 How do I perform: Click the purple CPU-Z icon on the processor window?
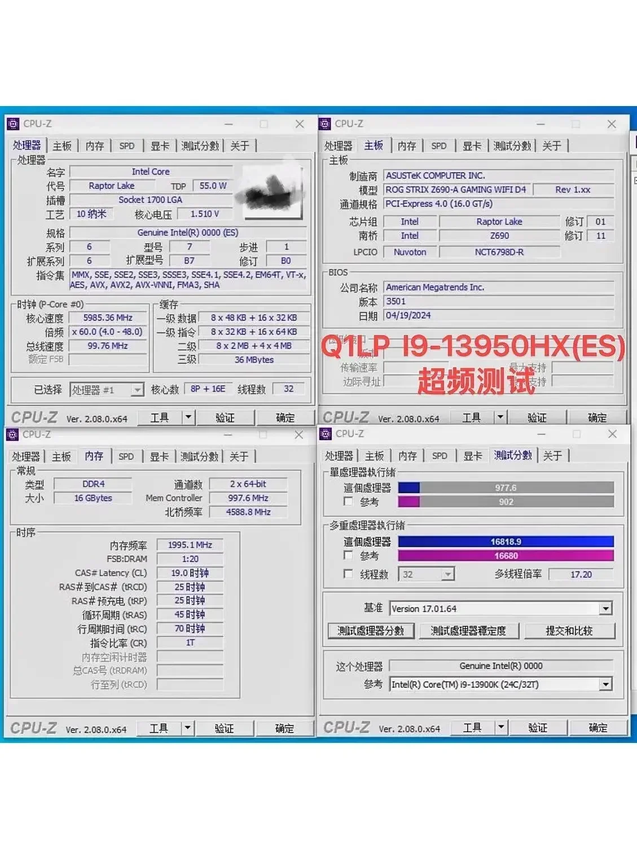coord(12,124)
